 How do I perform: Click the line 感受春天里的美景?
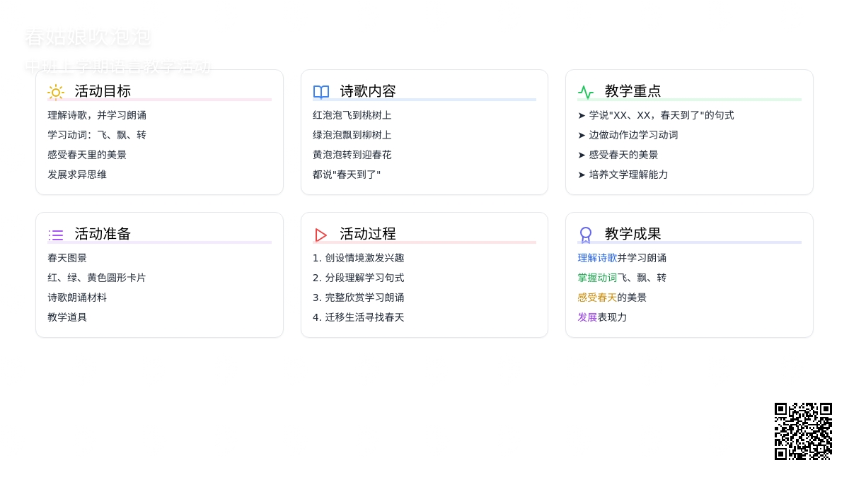[x=87, y=155]
